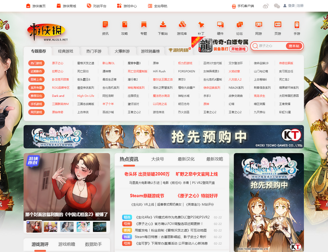328x252 pixels.
Task: Click the 下载站 download icon
Action: pos(162,27)
